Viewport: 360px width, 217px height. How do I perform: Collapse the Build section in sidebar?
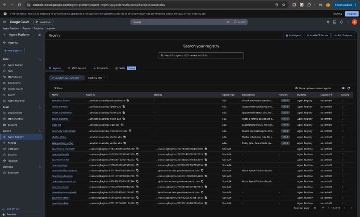(x=40, y=59)
